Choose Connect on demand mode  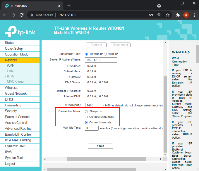pyautogui.click(x=86, y=117)
